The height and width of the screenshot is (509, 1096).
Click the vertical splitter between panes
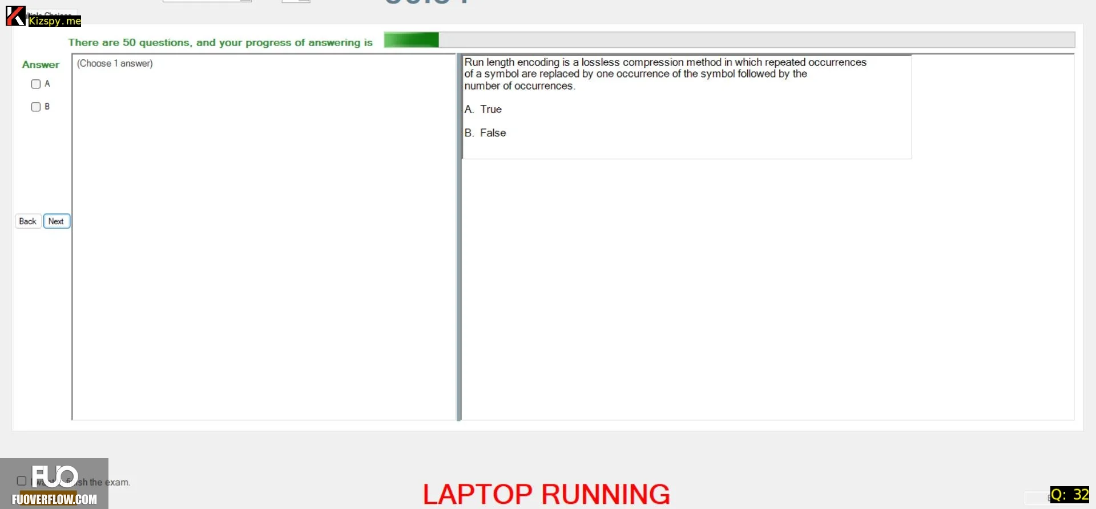point(459,237)
